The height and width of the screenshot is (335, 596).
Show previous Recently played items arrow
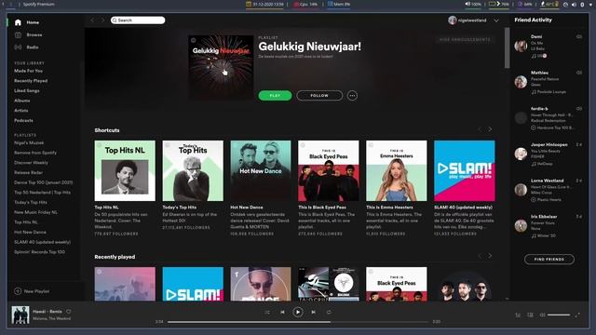point(480,256)
